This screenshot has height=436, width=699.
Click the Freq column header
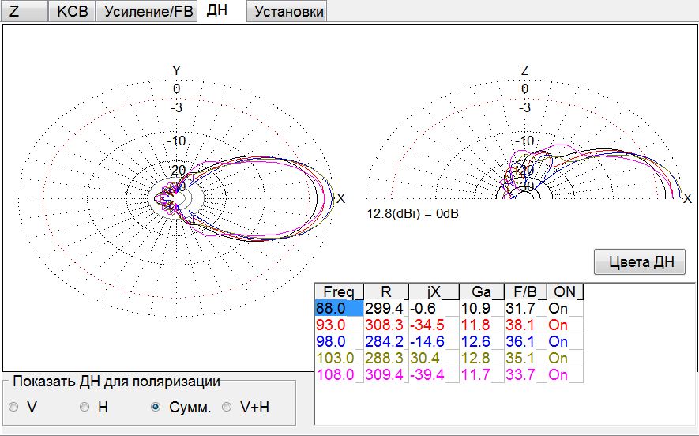coord(339,291)
